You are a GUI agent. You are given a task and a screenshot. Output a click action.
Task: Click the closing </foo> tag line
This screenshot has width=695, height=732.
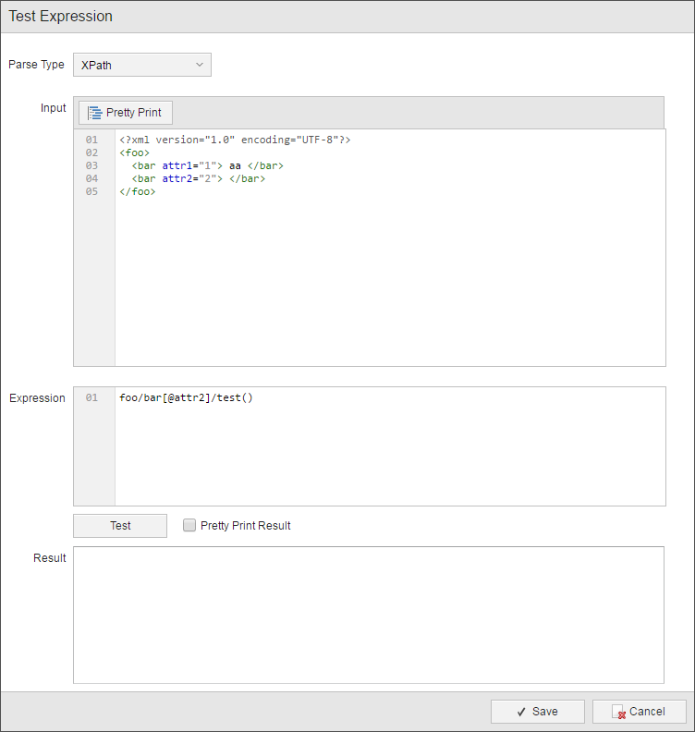[137, 192]
